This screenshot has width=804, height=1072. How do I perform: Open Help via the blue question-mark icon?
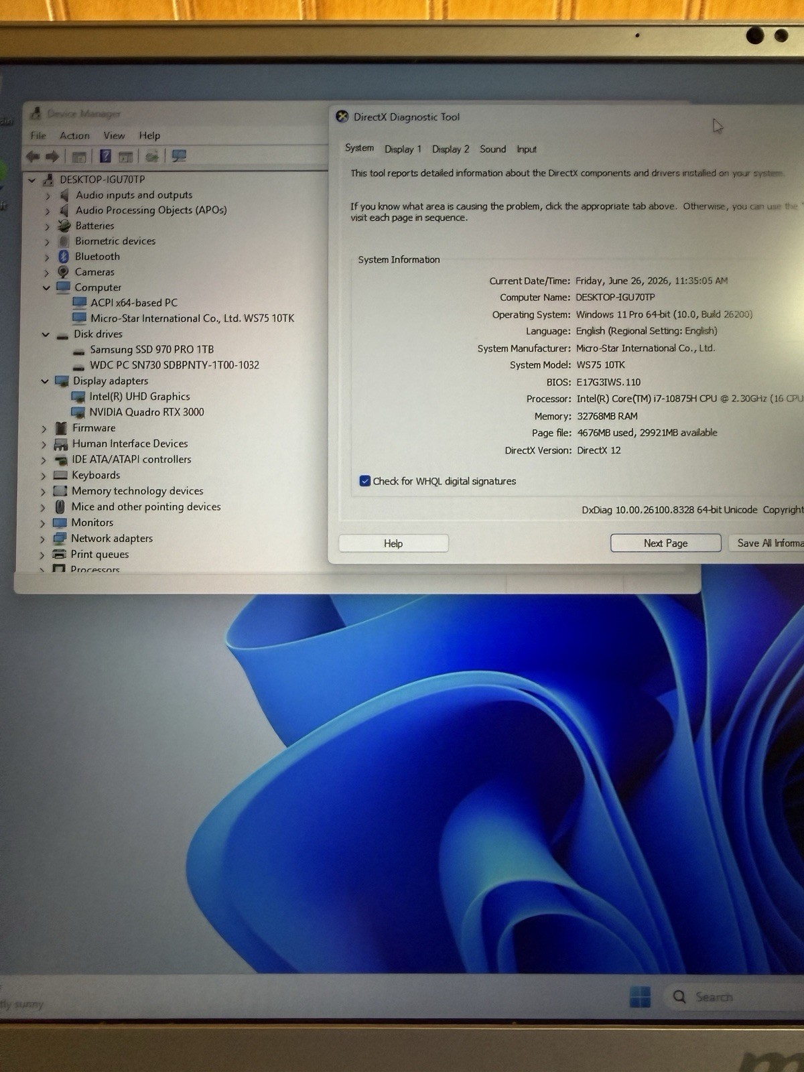tap(105, 156)
